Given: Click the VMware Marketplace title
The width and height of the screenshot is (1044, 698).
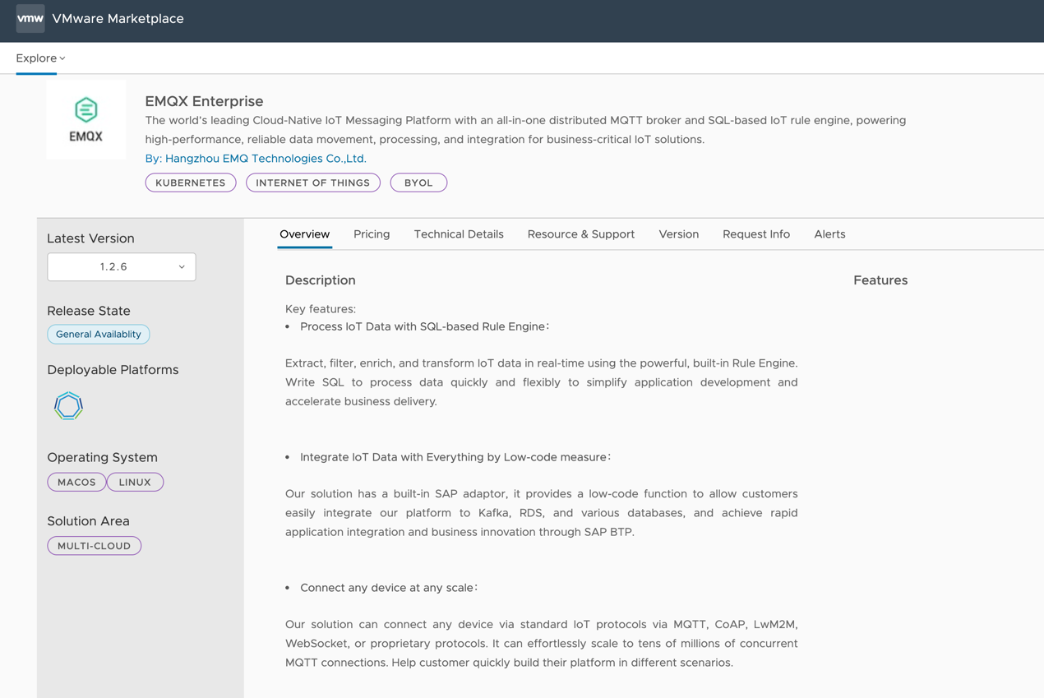Looking at the screenshot, I should point(118,19).
